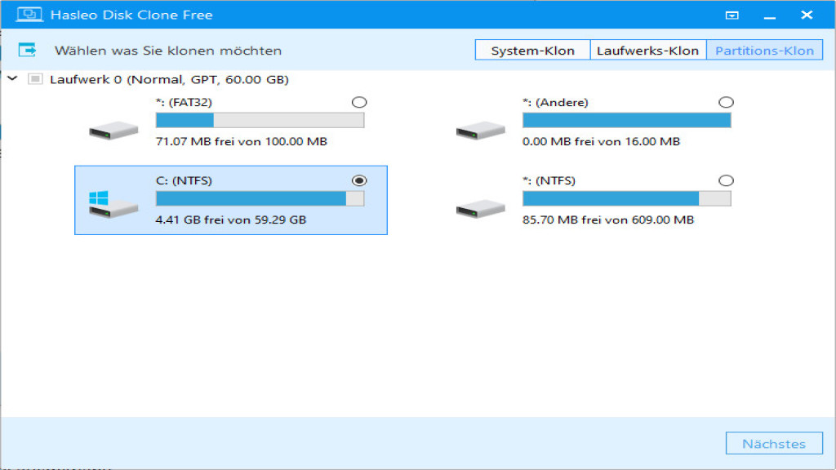Viewport: 836px width, 470px height.
Task: Select the Partitions-Klon tab
Action: [x=765, y=50]
